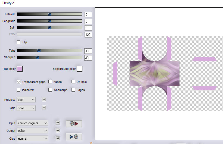Click the Spin value field
Screen dimensions: 223x144
click(x=88, y=28)
